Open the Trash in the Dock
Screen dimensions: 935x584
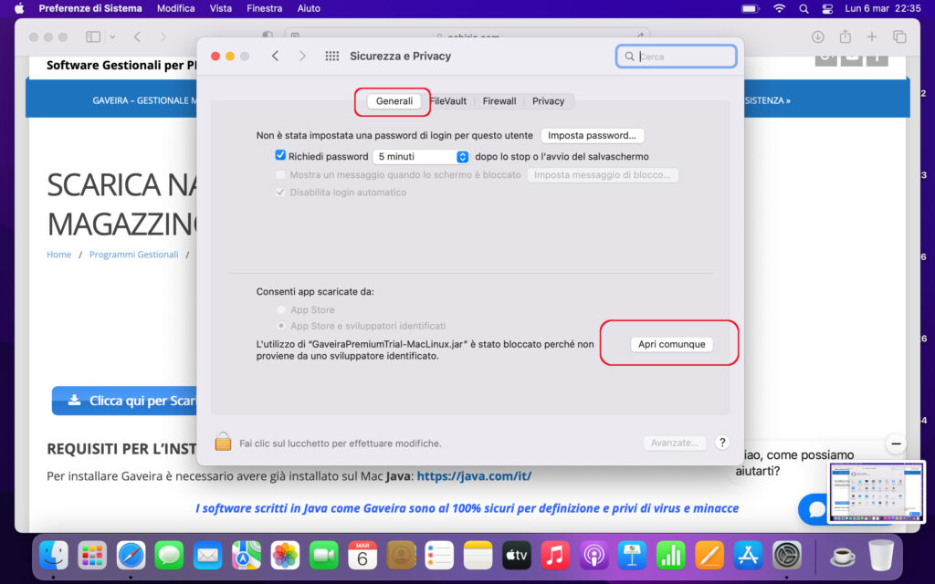[881, 556]
